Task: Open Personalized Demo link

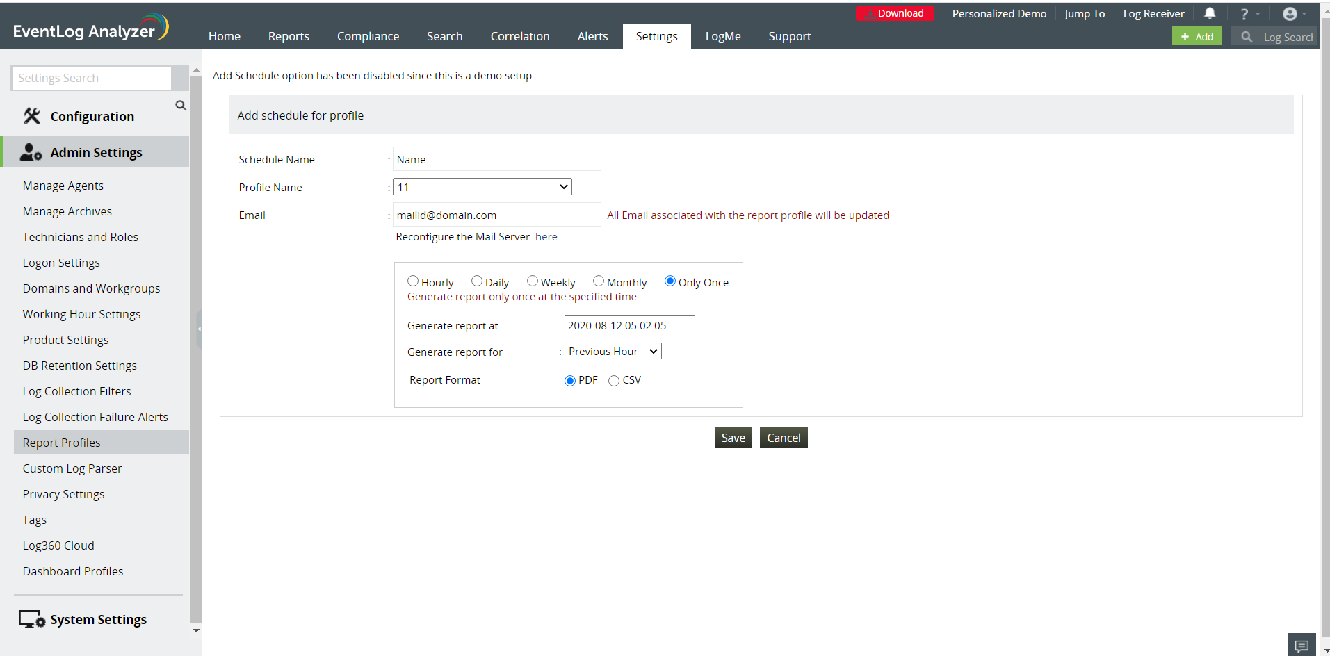Action: tap(999, 14)
